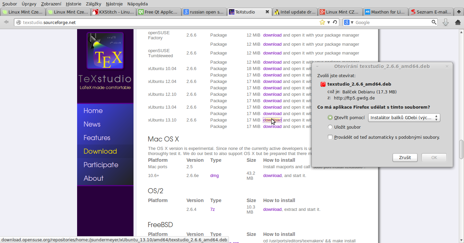
Task: Open the Historie menu
Action: [x=73, y=4]
